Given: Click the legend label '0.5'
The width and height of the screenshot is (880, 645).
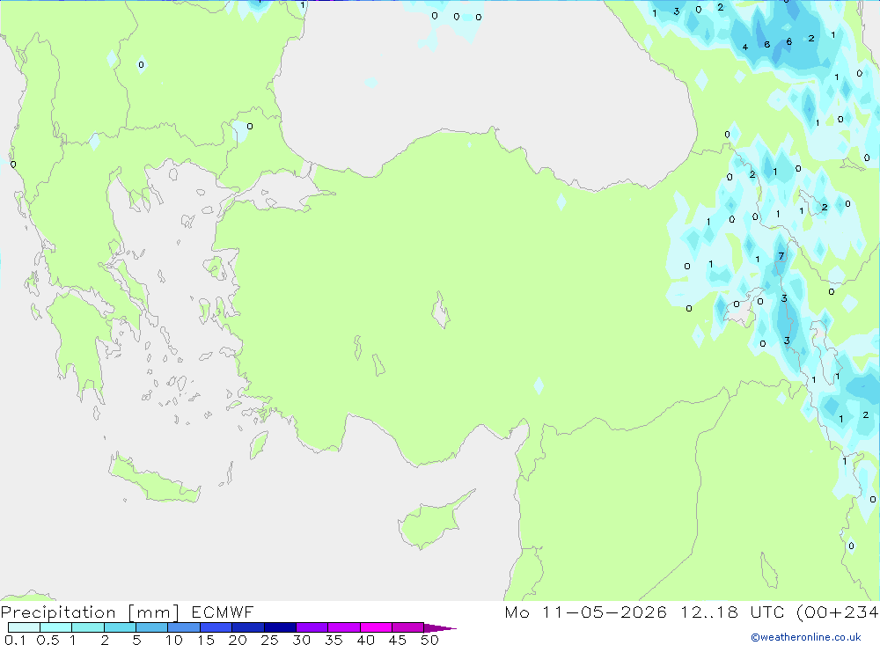Looking at the screenshot, I should 48,640.
